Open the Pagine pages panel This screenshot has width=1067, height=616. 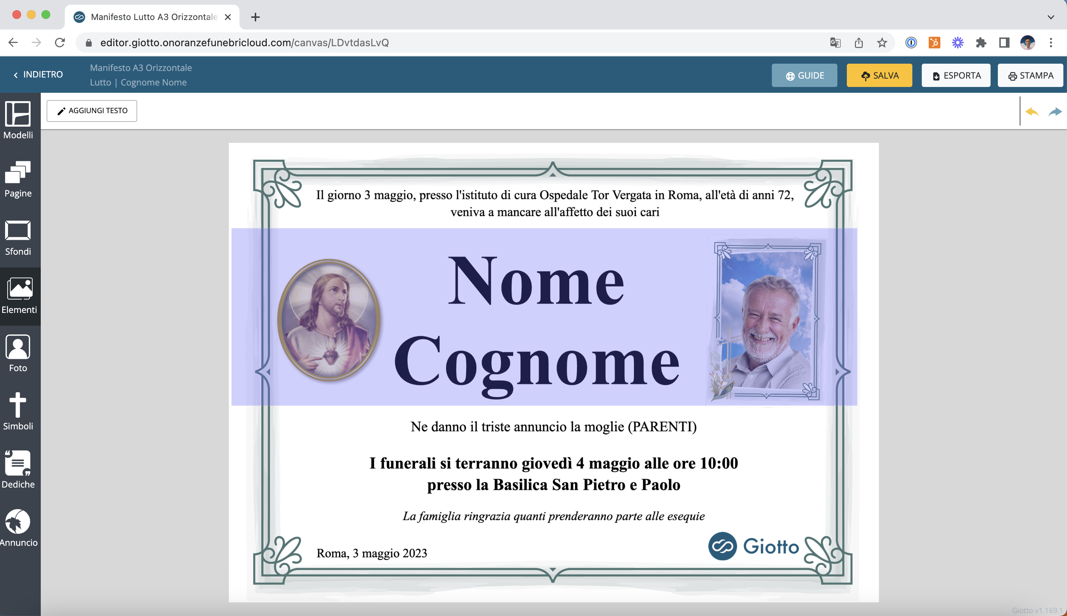(18, 179)
